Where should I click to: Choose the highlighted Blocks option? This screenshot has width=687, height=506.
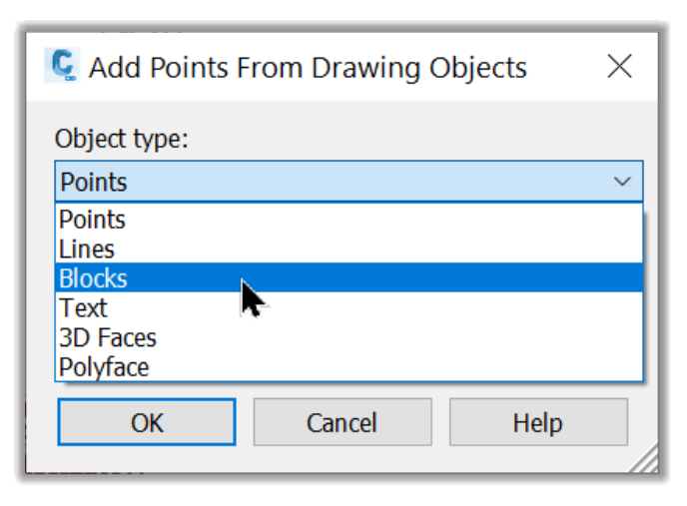click(x=348, y=277)
